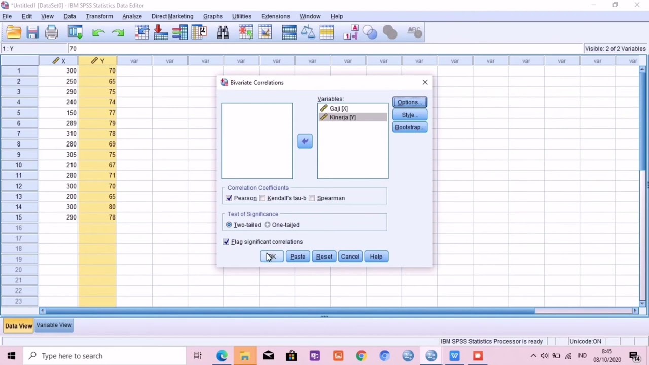Select Kinerja [Y] in Variables list

[353, 117]
